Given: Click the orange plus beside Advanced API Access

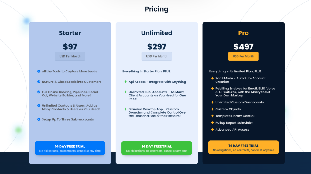Looking at the screenshot, I should coord(212,129).
